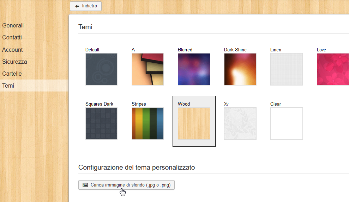This screenshot has height=202, width=349.
Task: Open the Sicurezza section
Action: (15, 62)
